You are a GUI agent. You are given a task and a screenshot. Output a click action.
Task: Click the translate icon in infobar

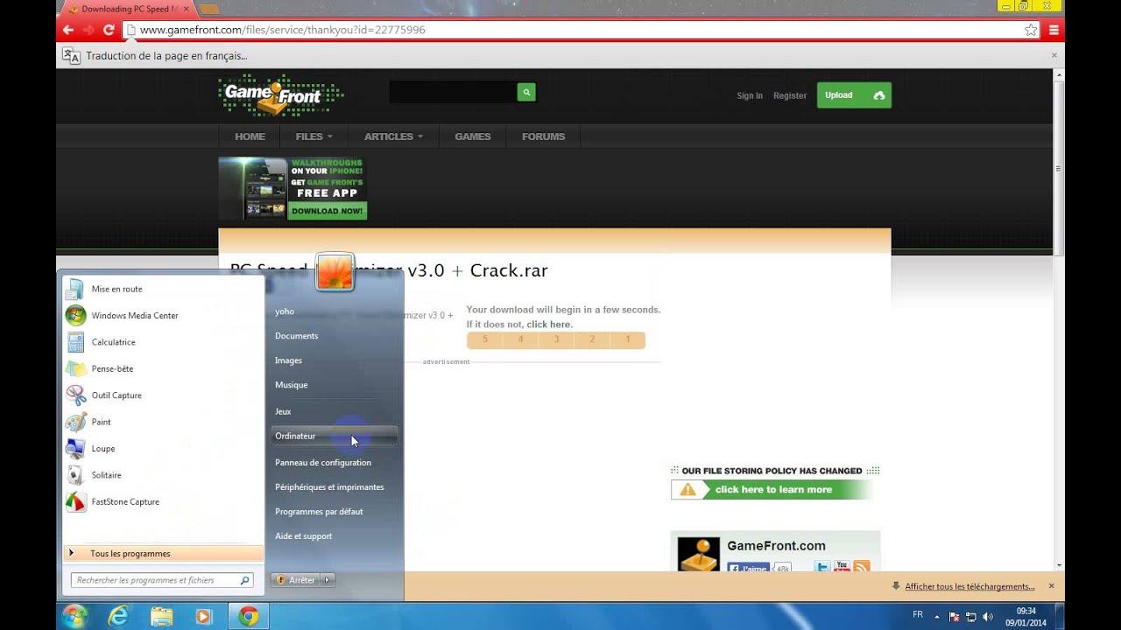pos(72,56)
